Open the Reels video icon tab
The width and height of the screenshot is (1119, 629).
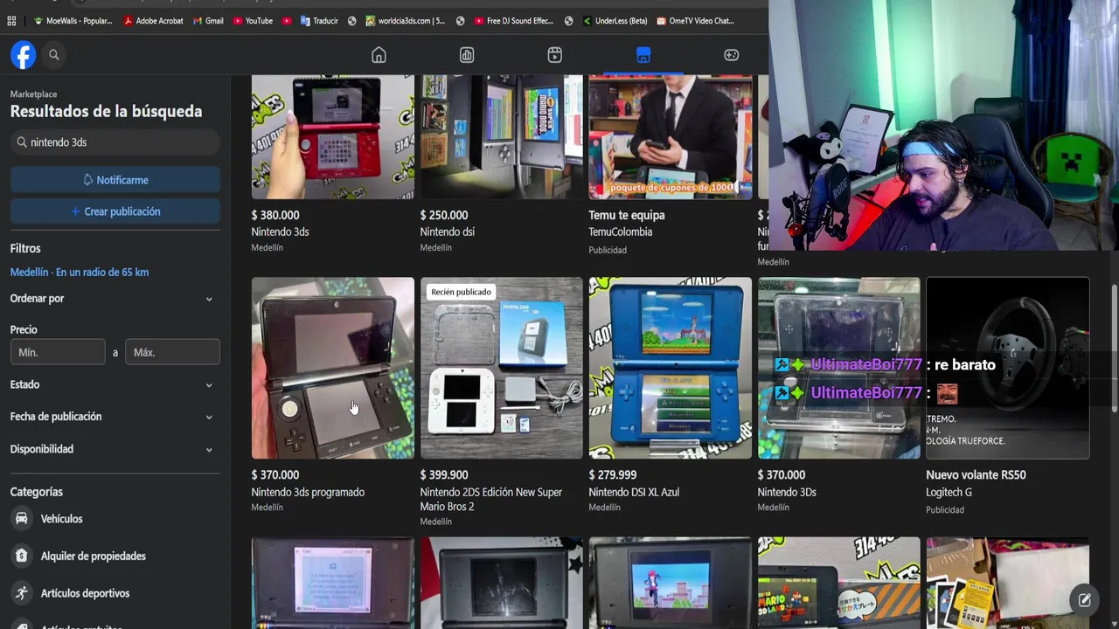[x=555, y=55]
